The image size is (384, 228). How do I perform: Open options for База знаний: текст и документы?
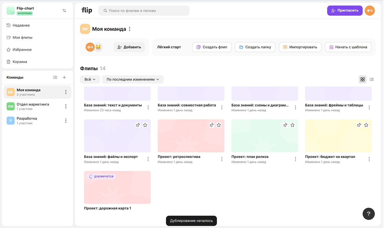(148, 108)
